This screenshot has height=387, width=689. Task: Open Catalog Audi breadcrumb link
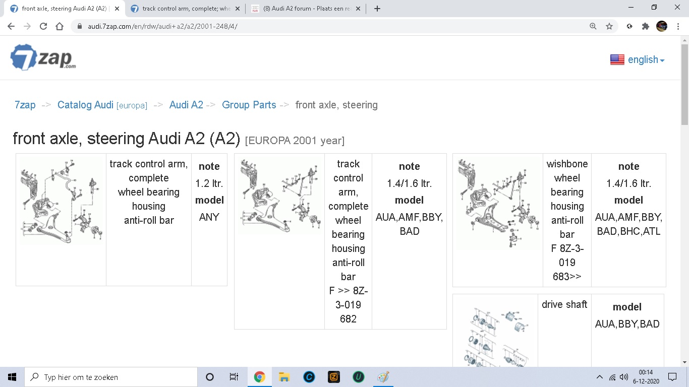[x=102, y=105]
